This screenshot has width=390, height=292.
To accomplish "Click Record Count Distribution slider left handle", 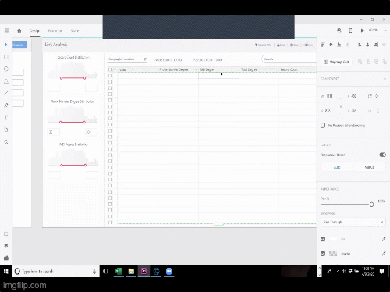I will [61, 78].
